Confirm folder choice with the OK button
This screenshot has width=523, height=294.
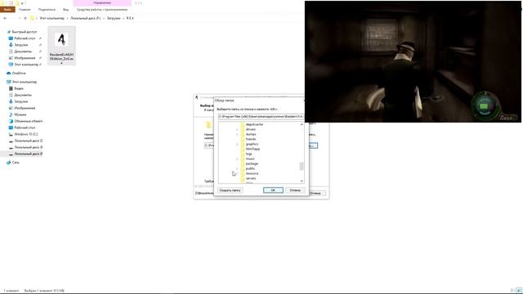tap(273, 190)
